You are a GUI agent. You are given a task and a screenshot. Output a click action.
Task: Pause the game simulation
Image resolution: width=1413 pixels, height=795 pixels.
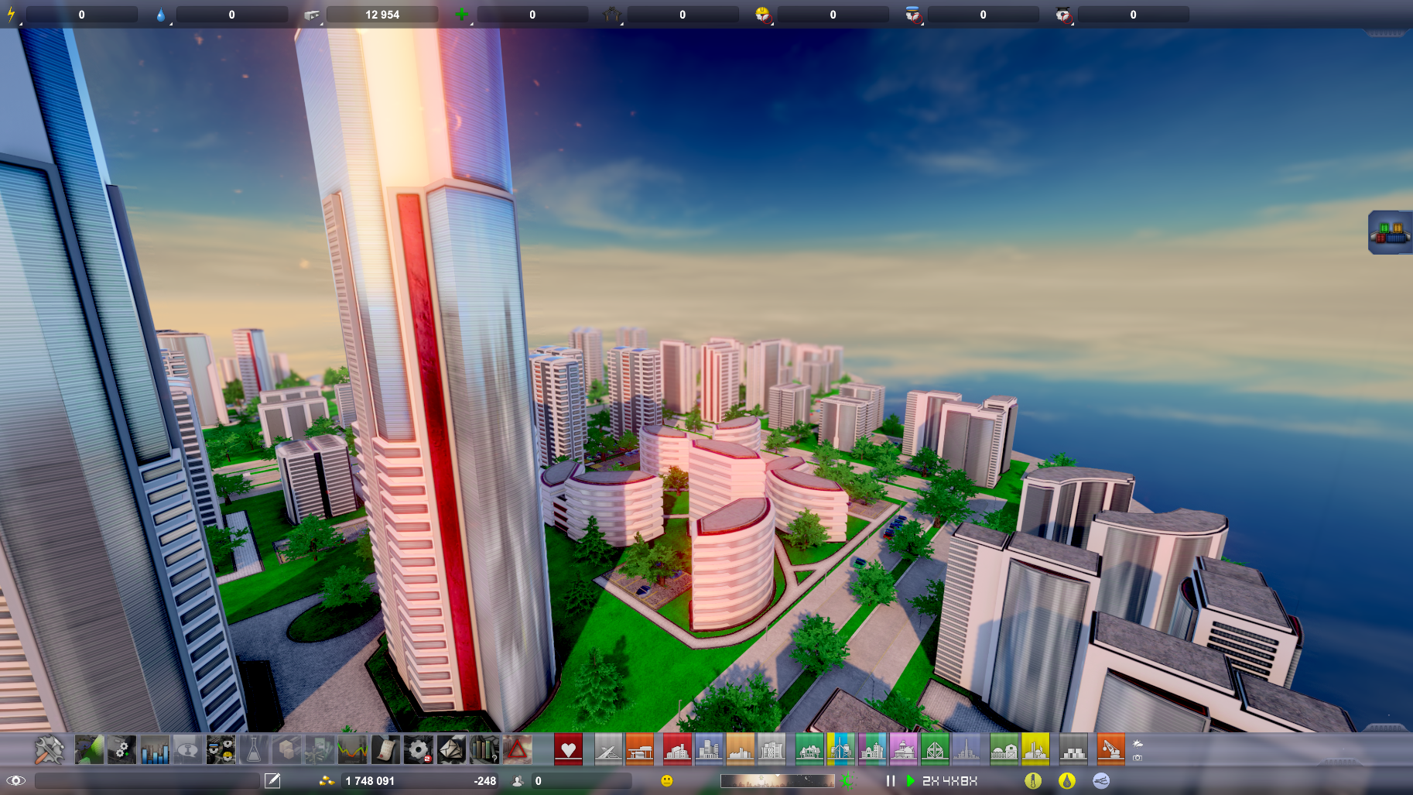tap(890, 781)
